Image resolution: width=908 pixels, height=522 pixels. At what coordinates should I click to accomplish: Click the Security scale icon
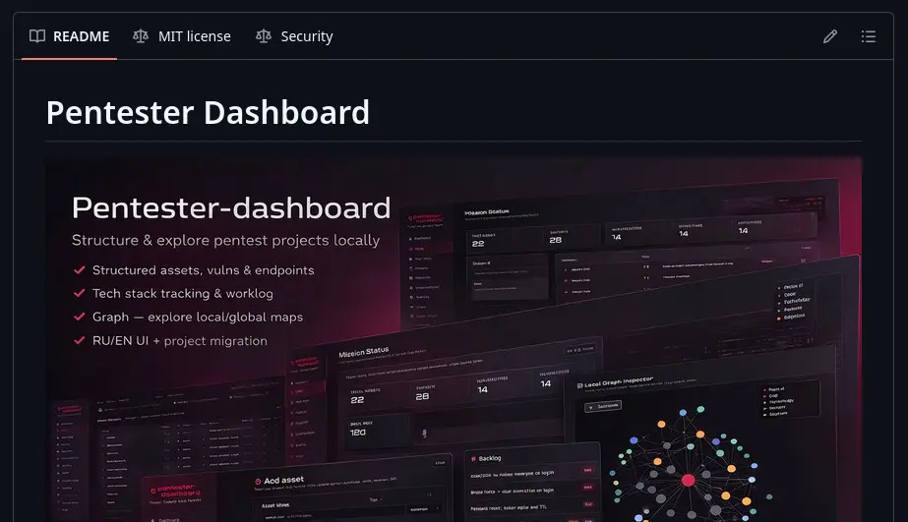pyautogui.click(x=264, y=36)
